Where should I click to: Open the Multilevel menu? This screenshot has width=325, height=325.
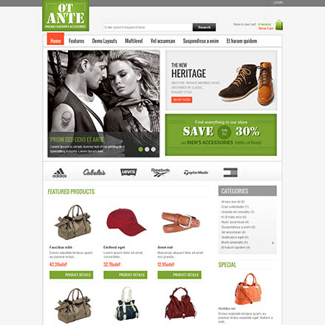point(134,41)
